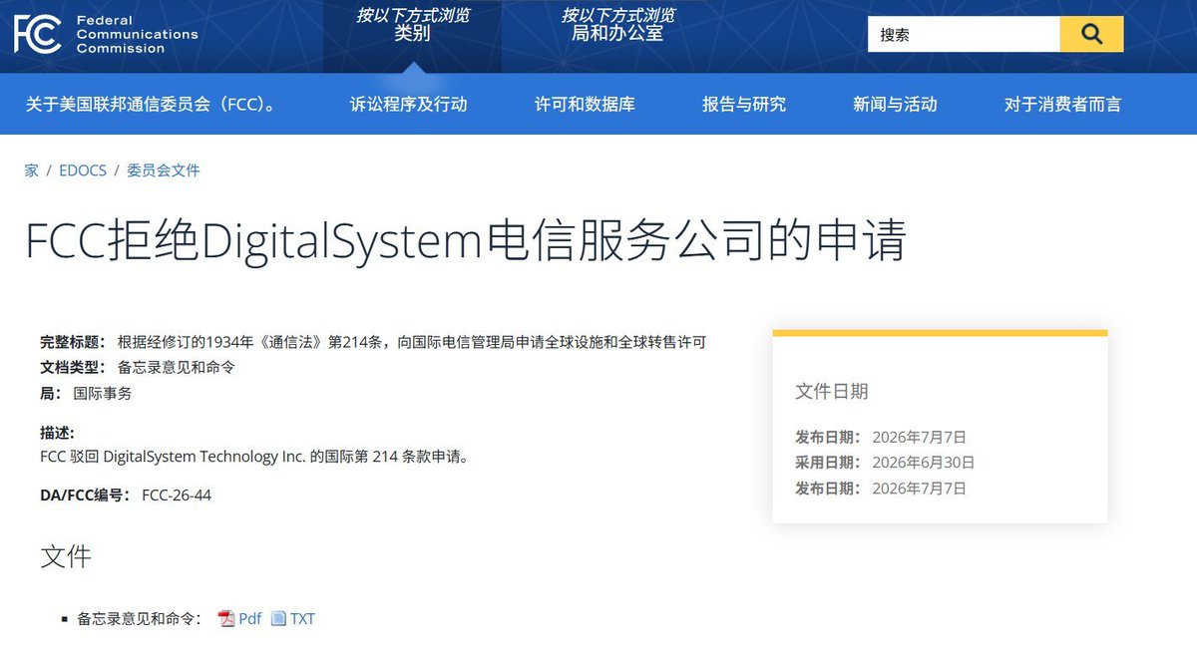Open 关于美国联邦通信委员会（FCC）menu
The height and width of the screenshot is (657, 1197).
pos(151,105)
